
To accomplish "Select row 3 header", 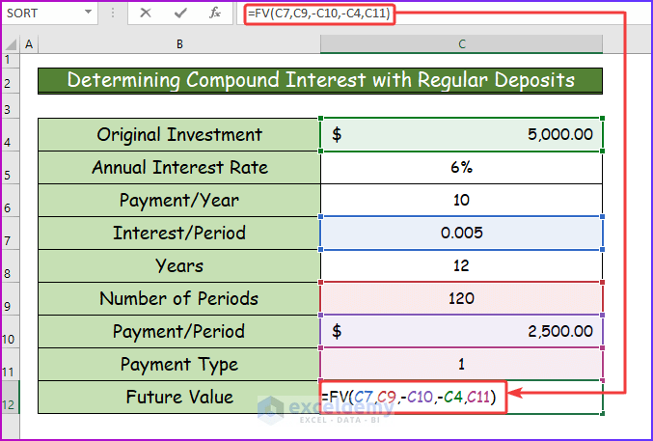I will coord(11,106).
